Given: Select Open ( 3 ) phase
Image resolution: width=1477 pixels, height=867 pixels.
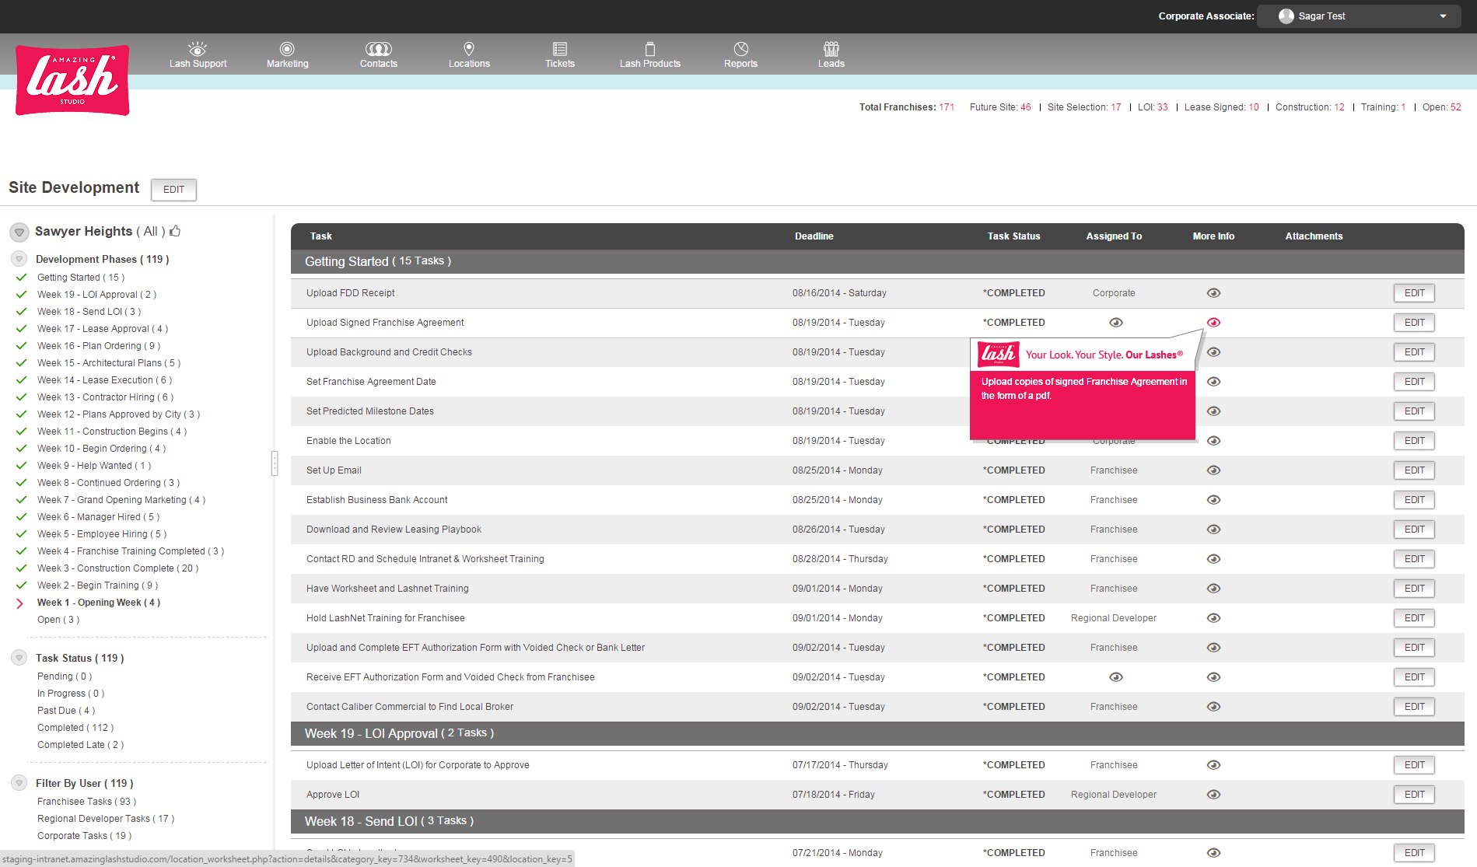Looking at the screenshot, I should 58,620.
